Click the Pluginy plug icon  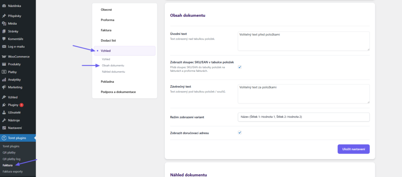click(4, 105)
